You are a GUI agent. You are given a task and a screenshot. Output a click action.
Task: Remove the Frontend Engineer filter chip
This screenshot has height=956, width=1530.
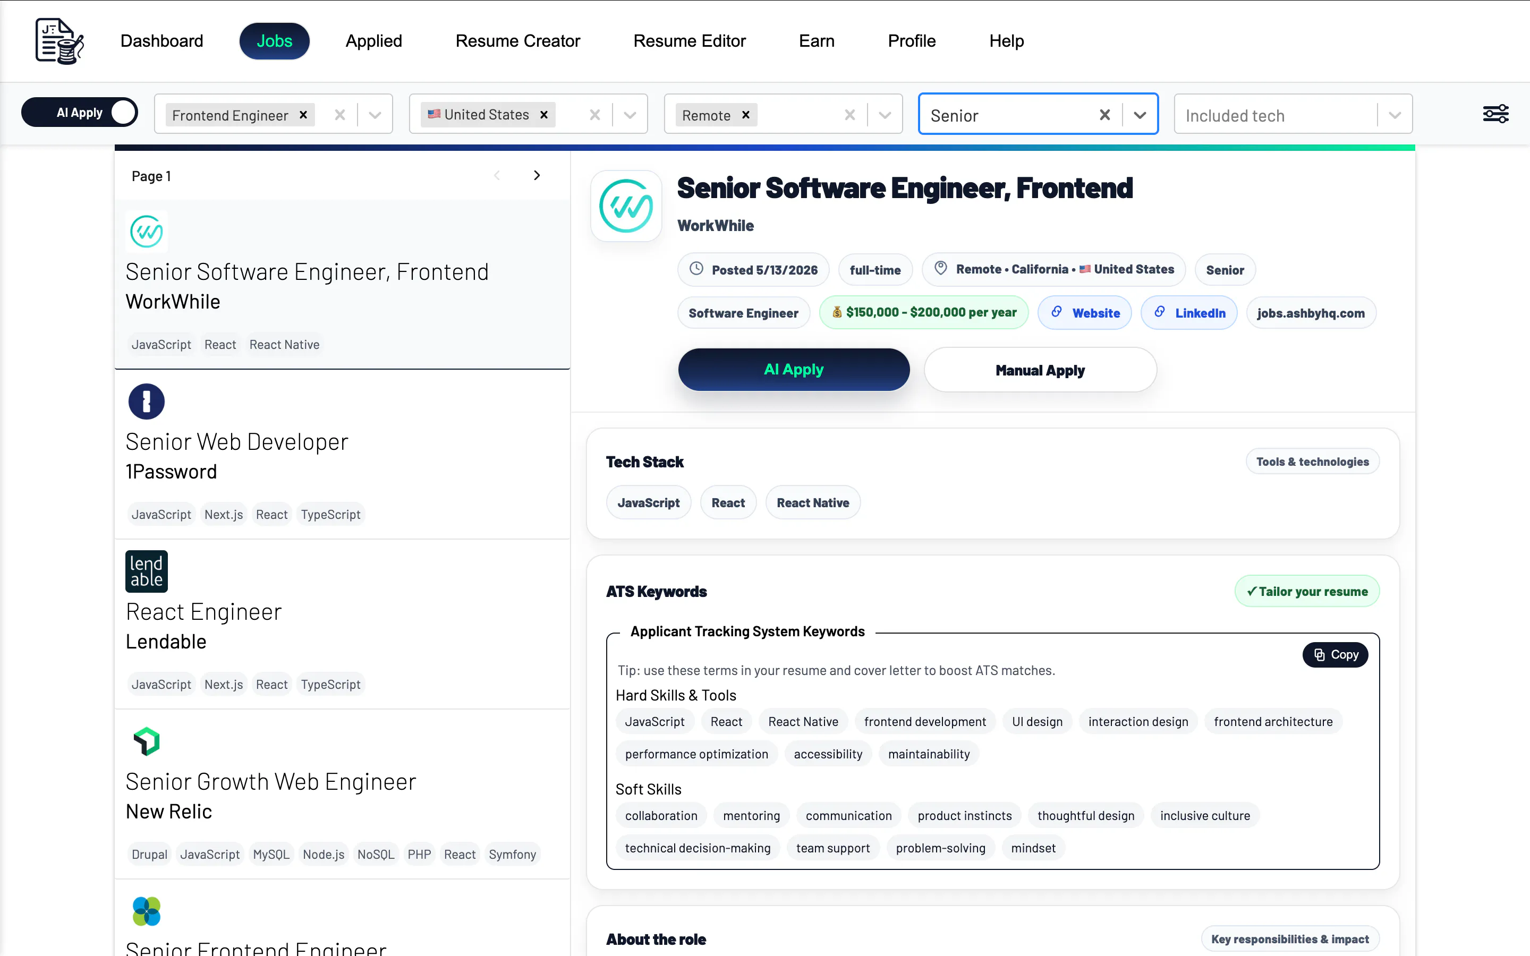pyautogui.click(x=303, y=115)
